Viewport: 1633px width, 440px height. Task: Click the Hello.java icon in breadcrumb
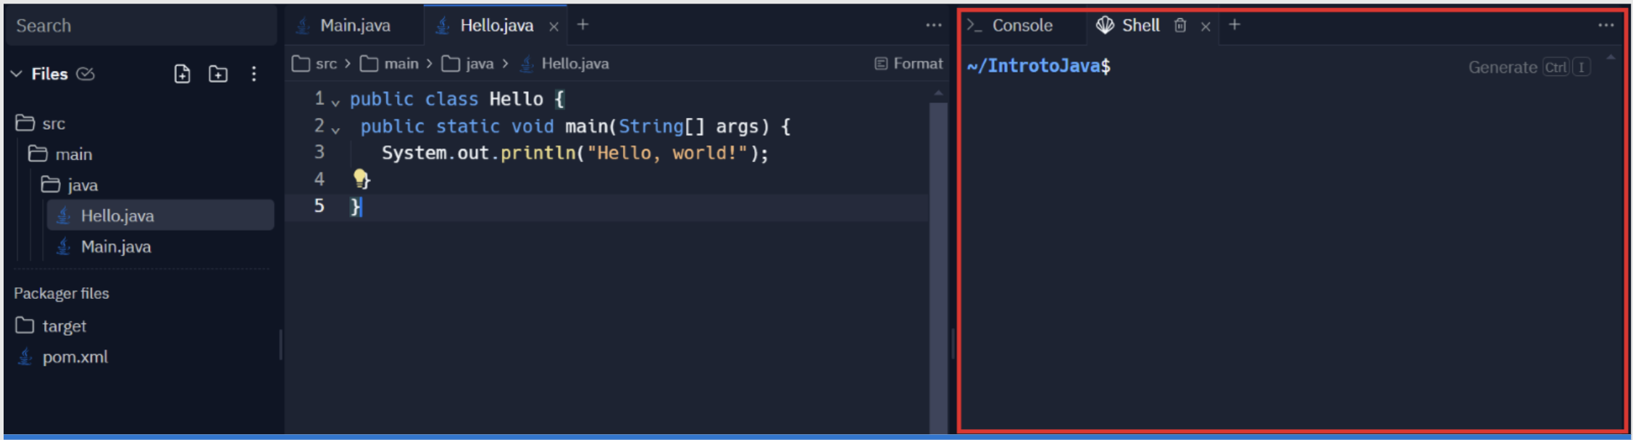click(527, 64)
